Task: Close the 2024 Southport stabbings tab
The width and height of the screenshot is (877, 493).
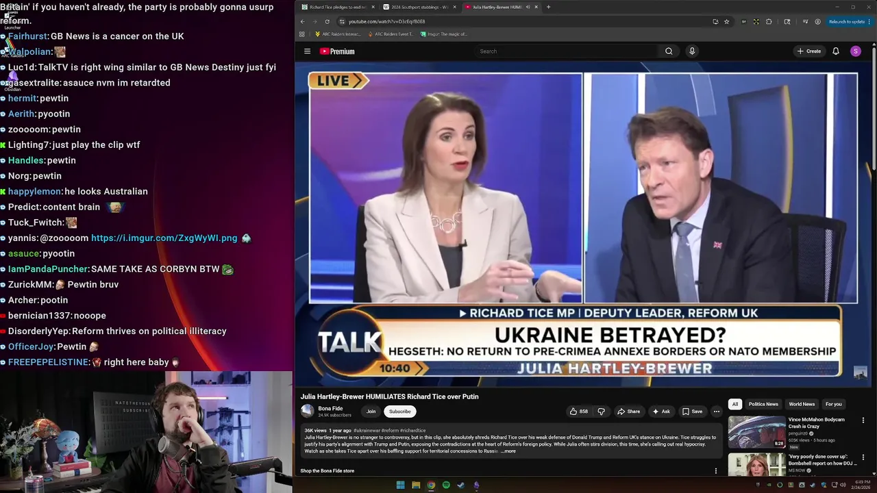Action: click(454, 7)
